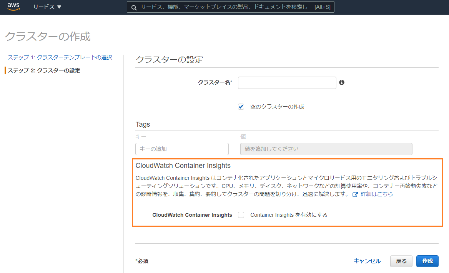Click the external link icon before 詳細はこちら
The image size is (449, 273).
[355, 194]
